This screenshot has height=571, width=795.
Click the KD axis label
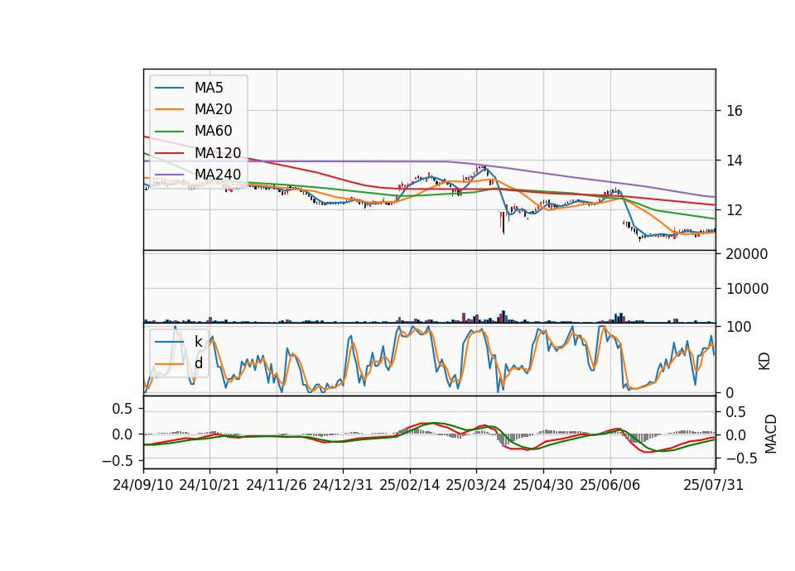(764, 362)
